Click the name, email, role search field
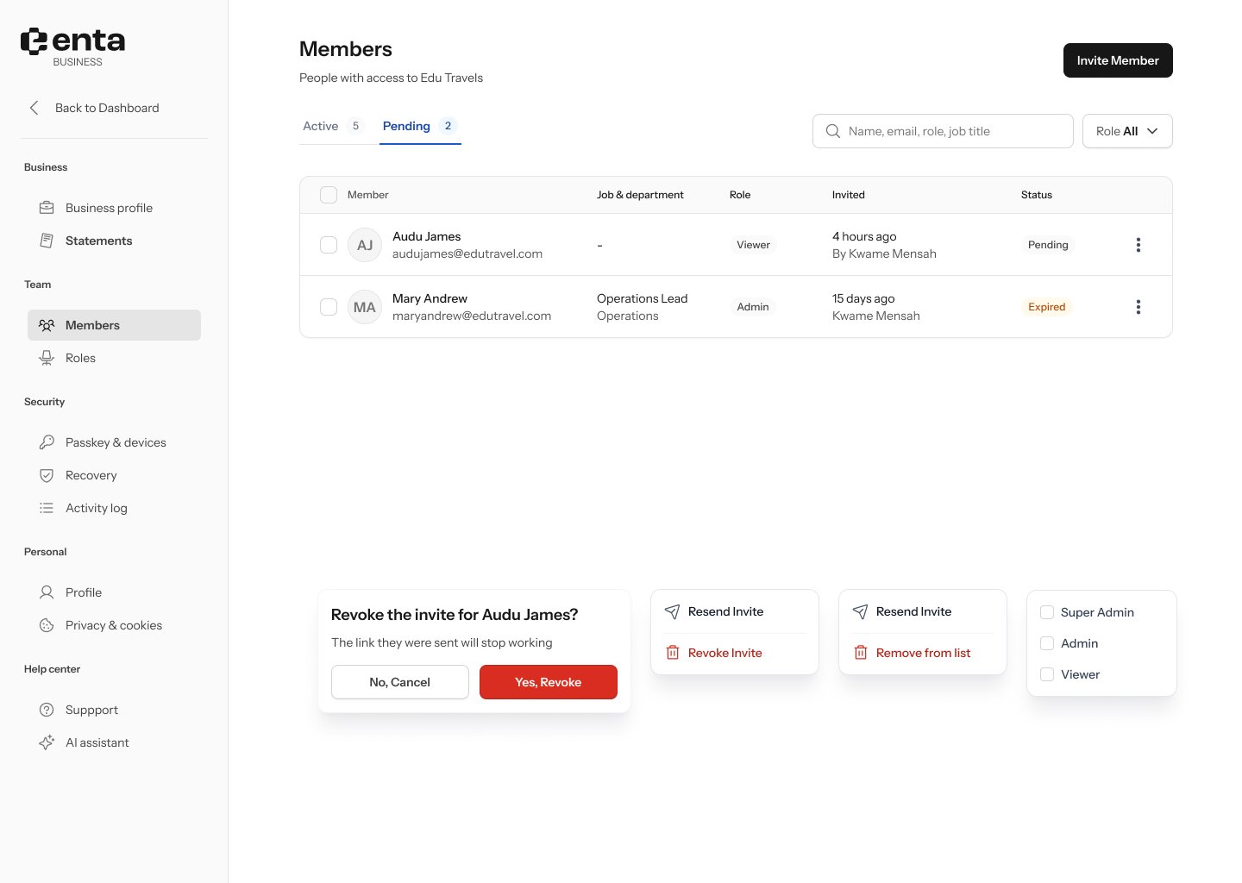Viewport: 1242px width, 883px height. [943, 131]
